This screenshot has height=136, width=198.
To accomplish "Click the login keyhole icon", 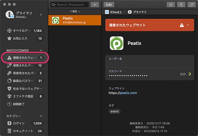I will pyautogui.click(x=10, y=123).
